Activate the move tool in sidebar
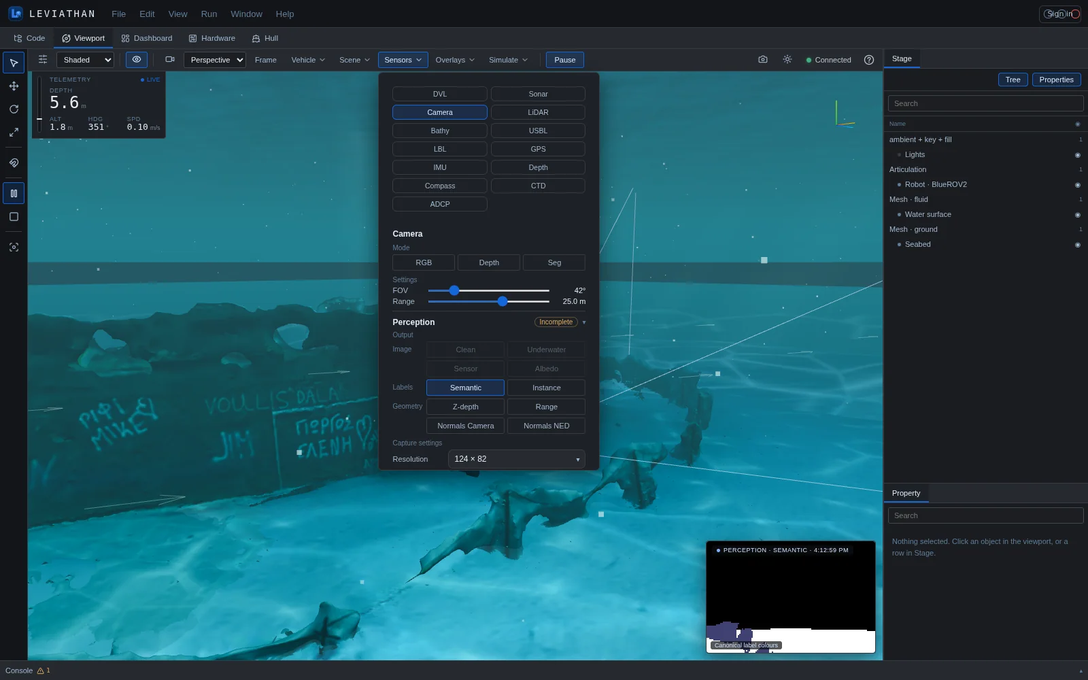 (x=14, y=86)
